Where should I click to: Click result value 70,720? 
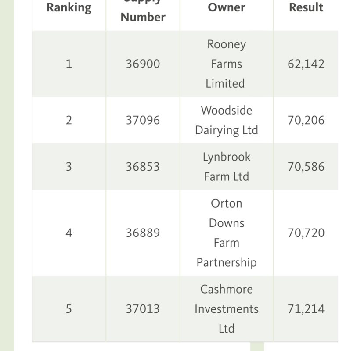coord(306,233)
